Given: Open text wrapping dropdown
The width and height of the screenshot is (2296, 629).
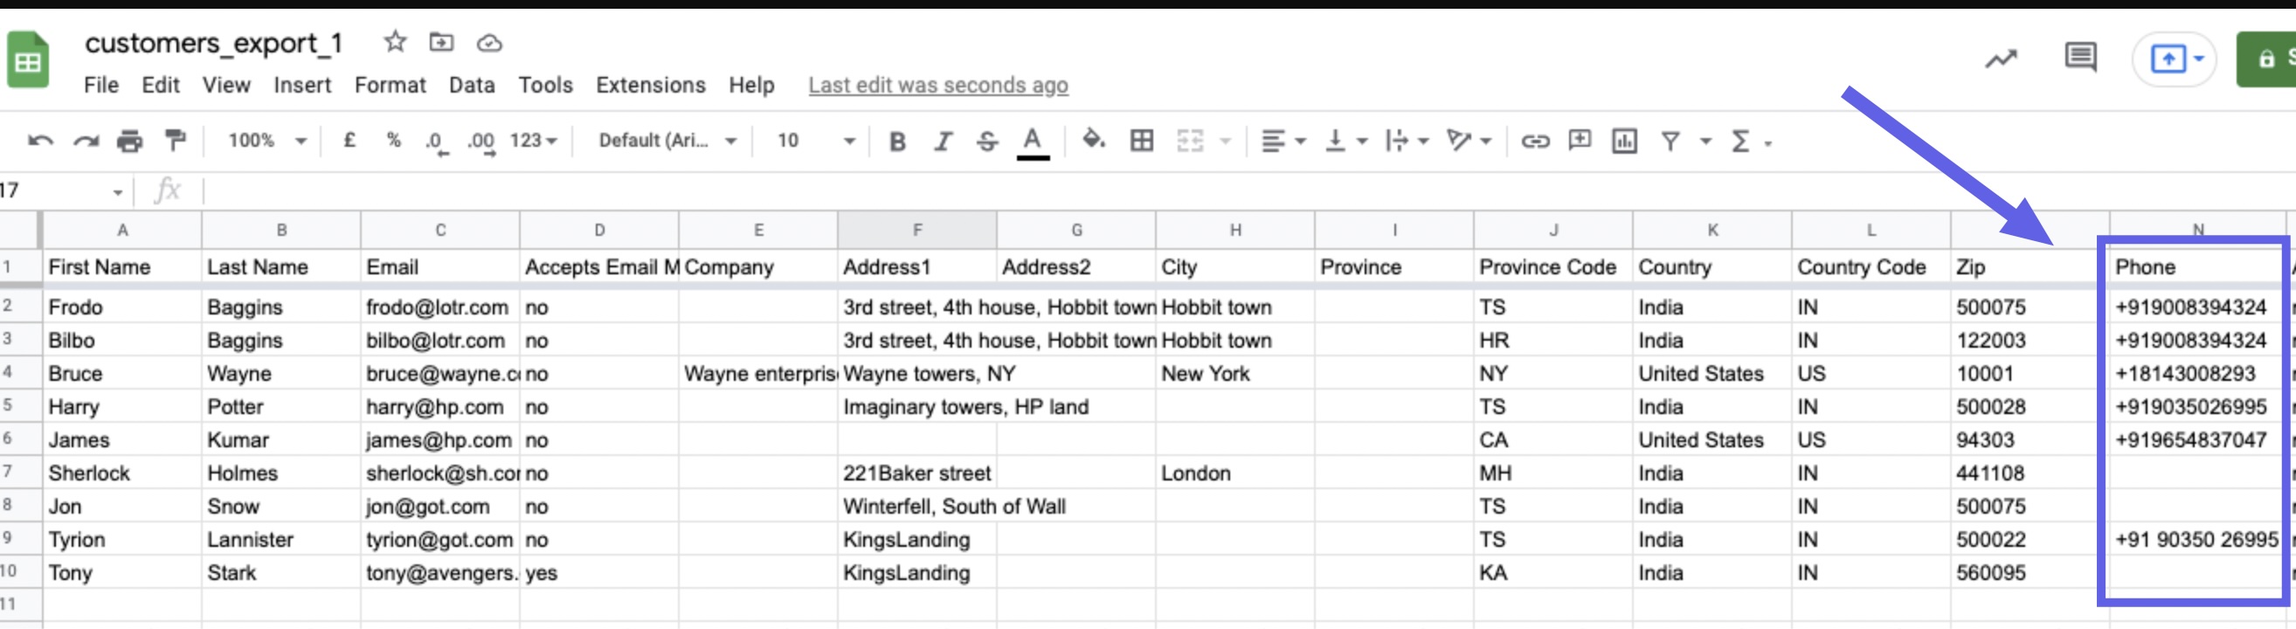Looking at the screenshot, I should (x=1407, y=141).
